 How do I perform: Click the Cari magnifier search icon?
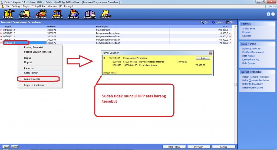(202, 22)
